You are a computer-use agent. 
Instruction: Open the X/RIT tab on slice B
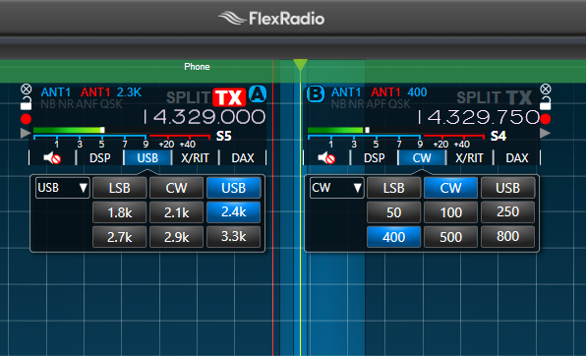pos(469,157)
